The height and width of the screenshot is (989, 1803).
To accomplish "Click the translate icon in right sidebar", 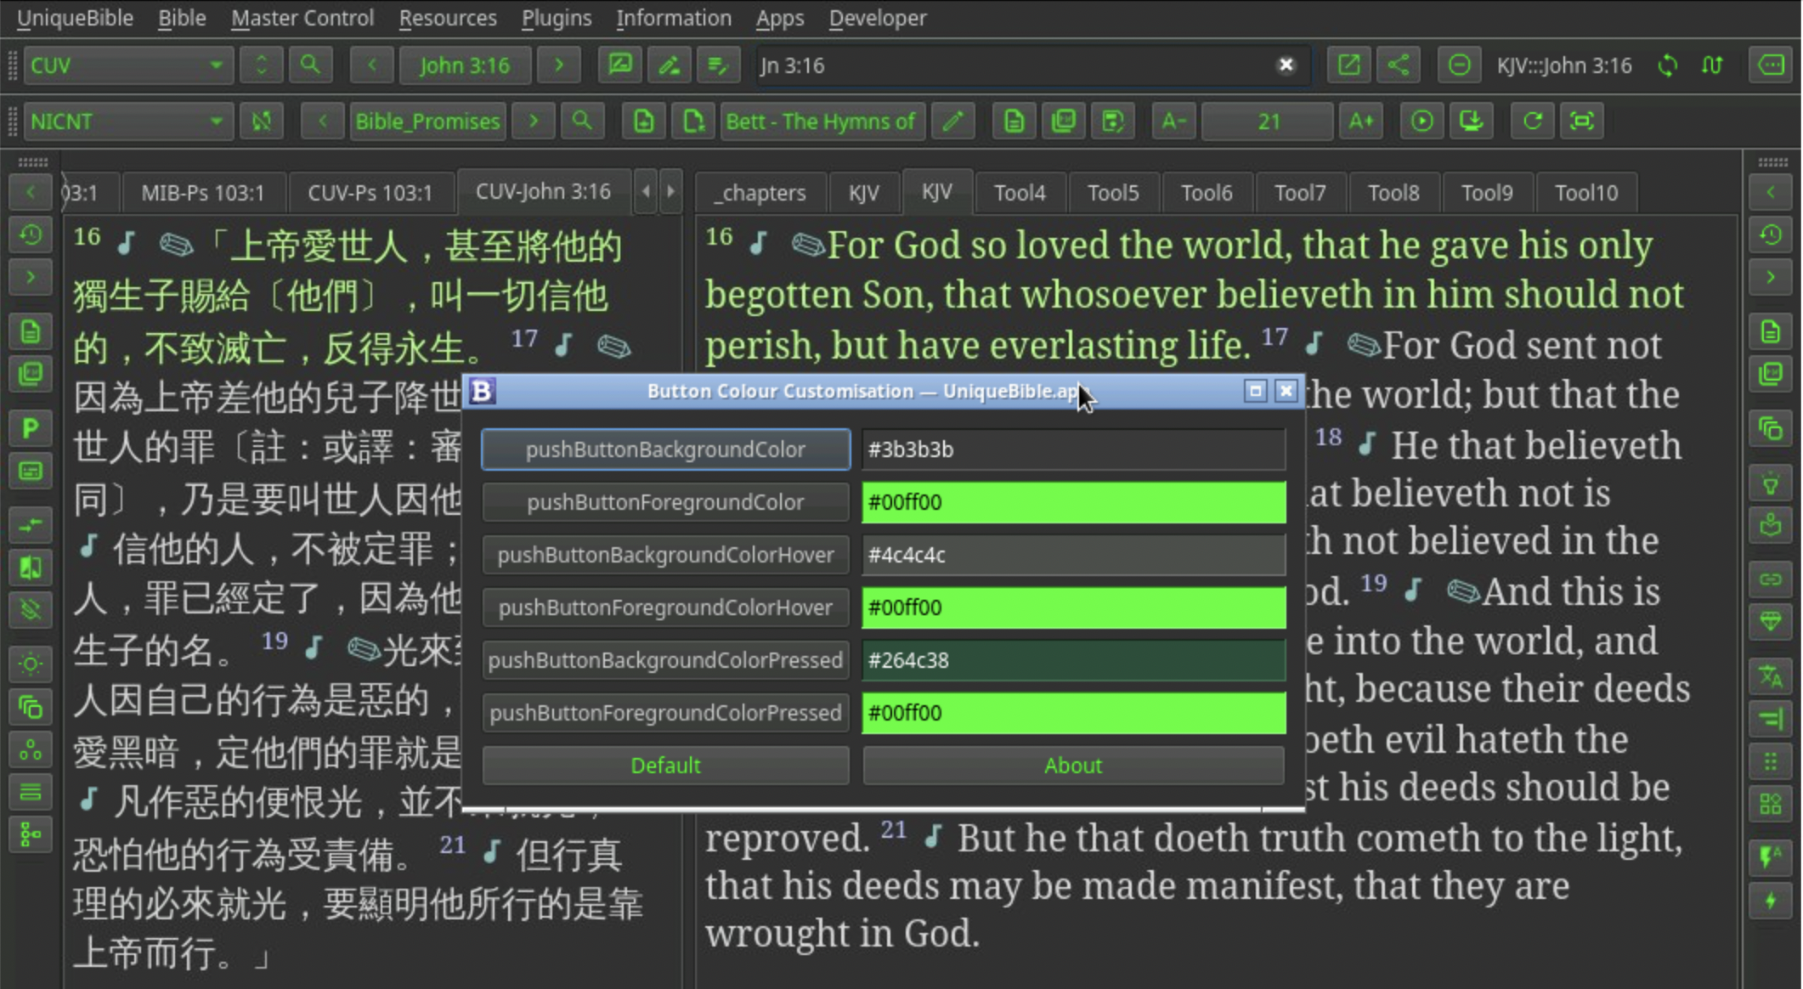I will 1771,677.
